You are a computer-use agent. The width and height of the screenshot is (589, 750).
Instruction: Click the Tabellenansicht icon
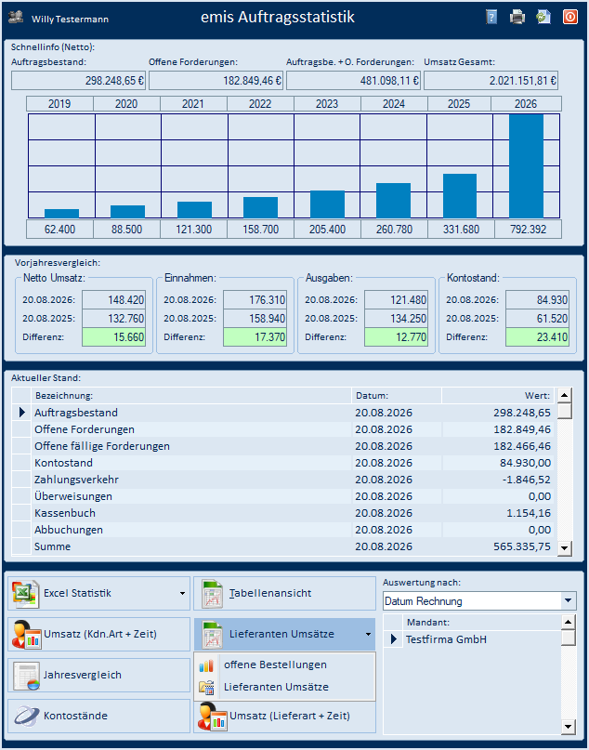click(212, 594)
